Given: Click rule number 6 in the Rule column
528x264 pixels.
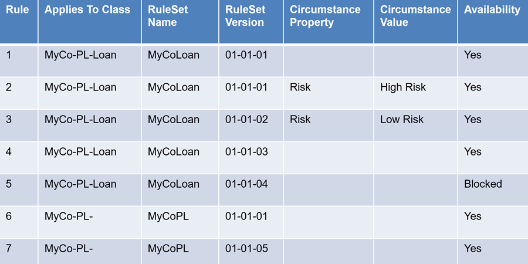Looking at the screenshot, I should click(x=9, y=216).
